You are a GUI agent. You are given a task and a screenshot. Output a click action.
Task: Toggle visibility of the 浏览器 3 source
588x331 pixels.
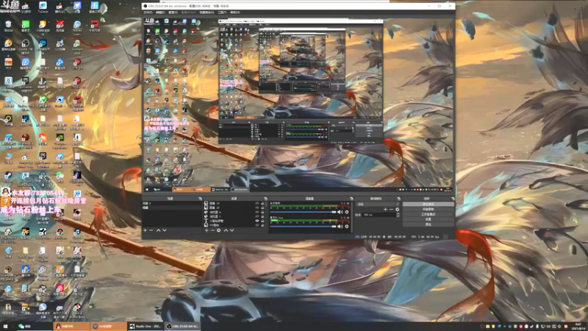[257, 216]
